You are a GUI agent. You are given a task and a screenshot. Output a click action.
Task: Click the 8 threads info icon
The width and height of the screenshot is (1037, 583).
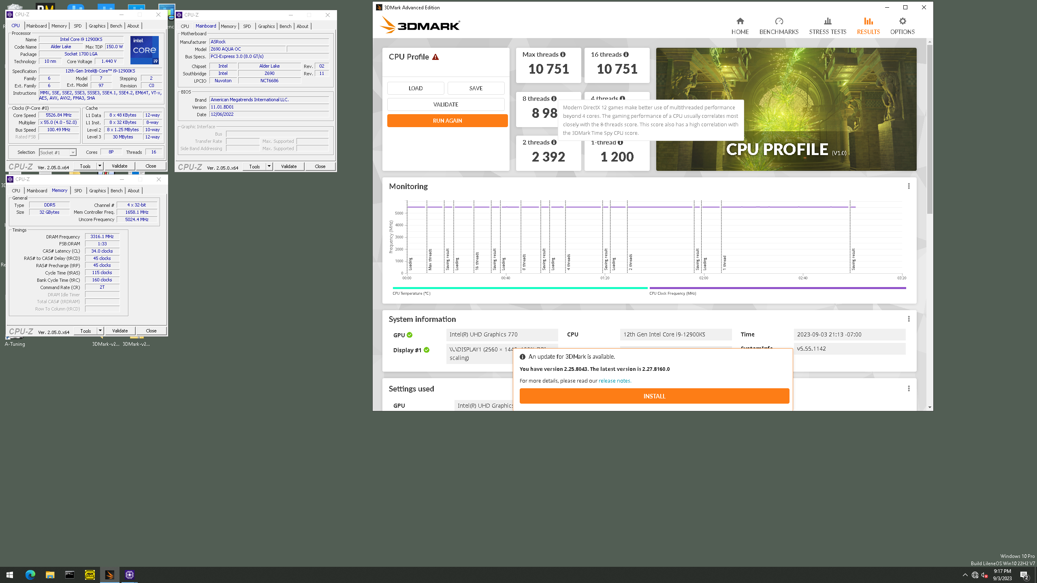coord(554,98)
